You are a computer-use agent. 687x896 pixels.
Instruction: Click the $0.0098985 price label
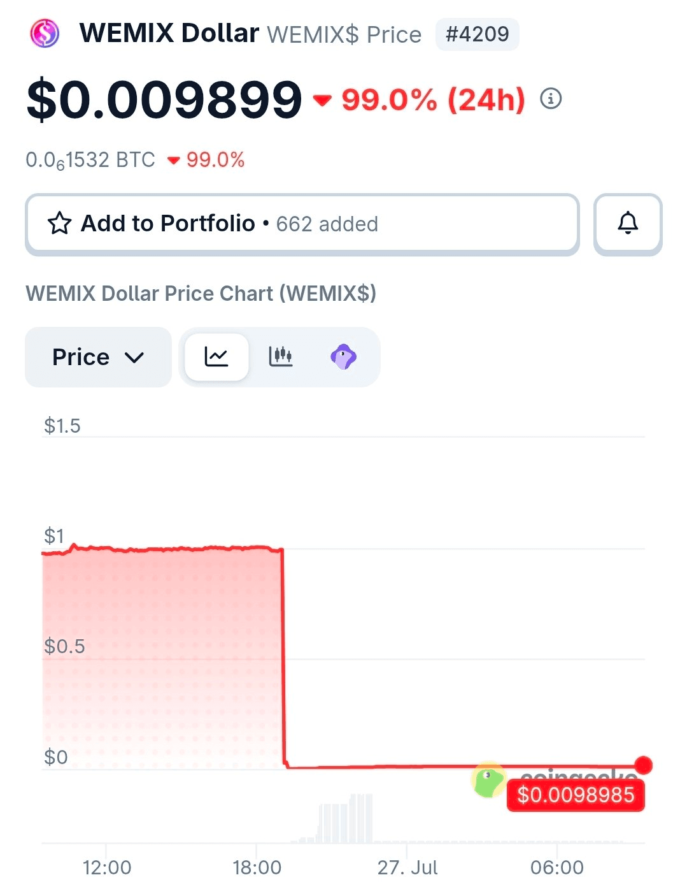pos(576,795)
